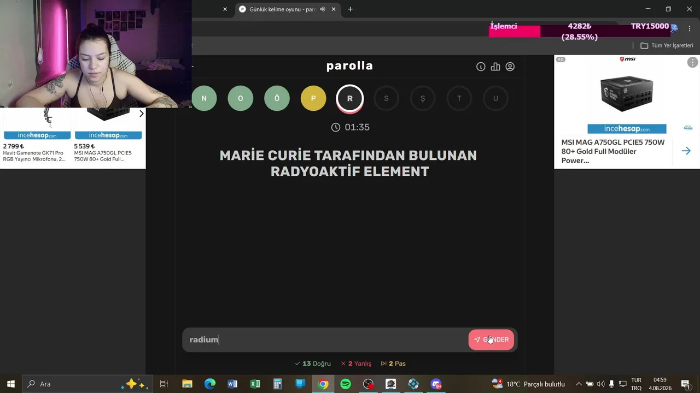Open Calculator from taskbar
Image resolution: width=700 pixels, height=393 pixels.
point(277,384)
